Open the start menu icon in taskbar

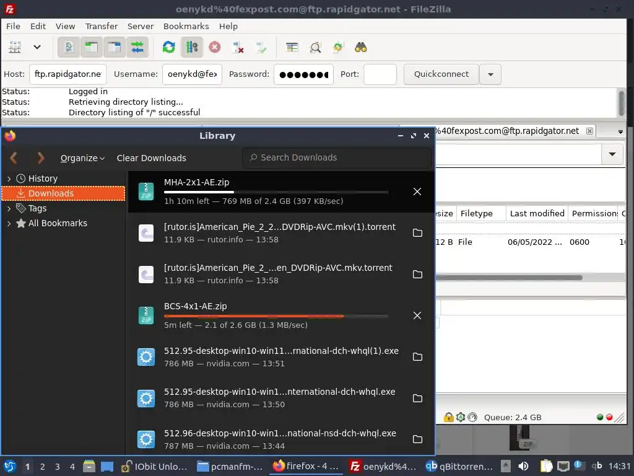tap(10, 466)
